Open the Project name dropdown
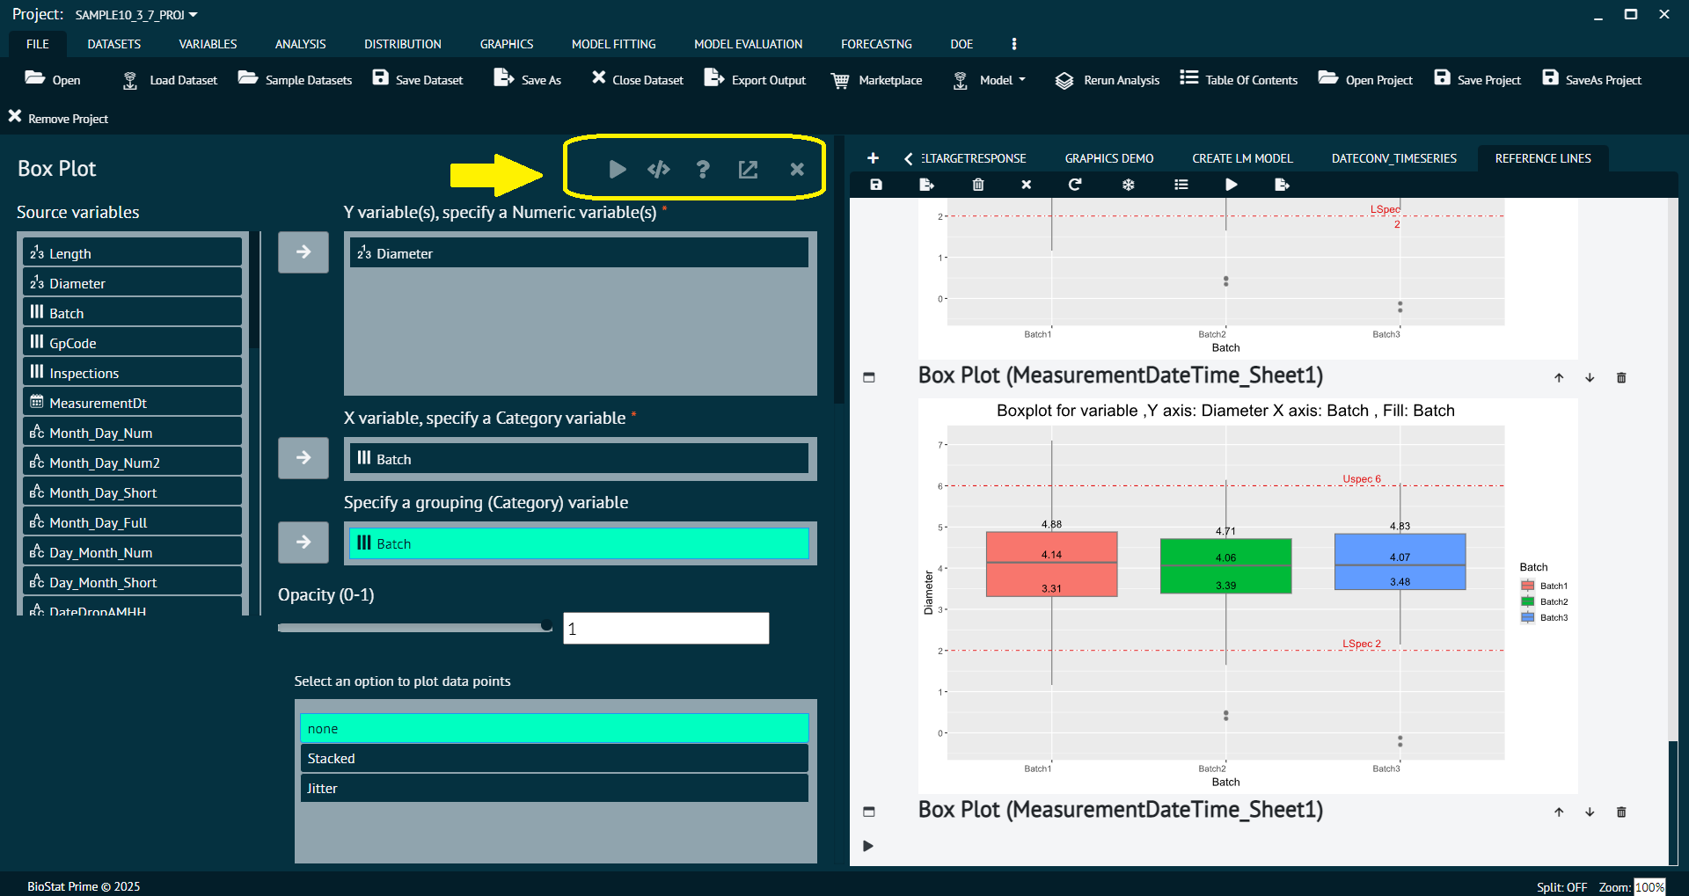 point(135,15)
